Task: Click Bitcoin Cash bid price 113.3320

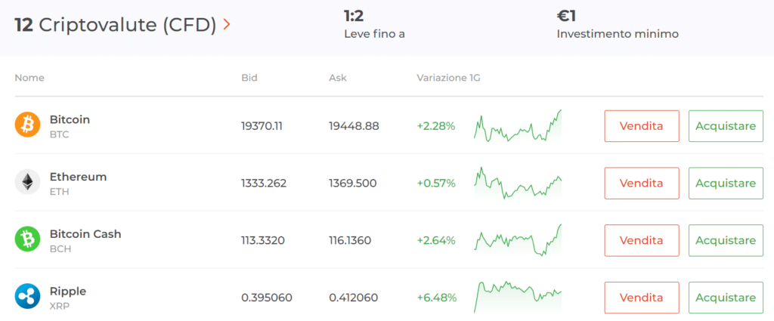Action: [262, 241]
